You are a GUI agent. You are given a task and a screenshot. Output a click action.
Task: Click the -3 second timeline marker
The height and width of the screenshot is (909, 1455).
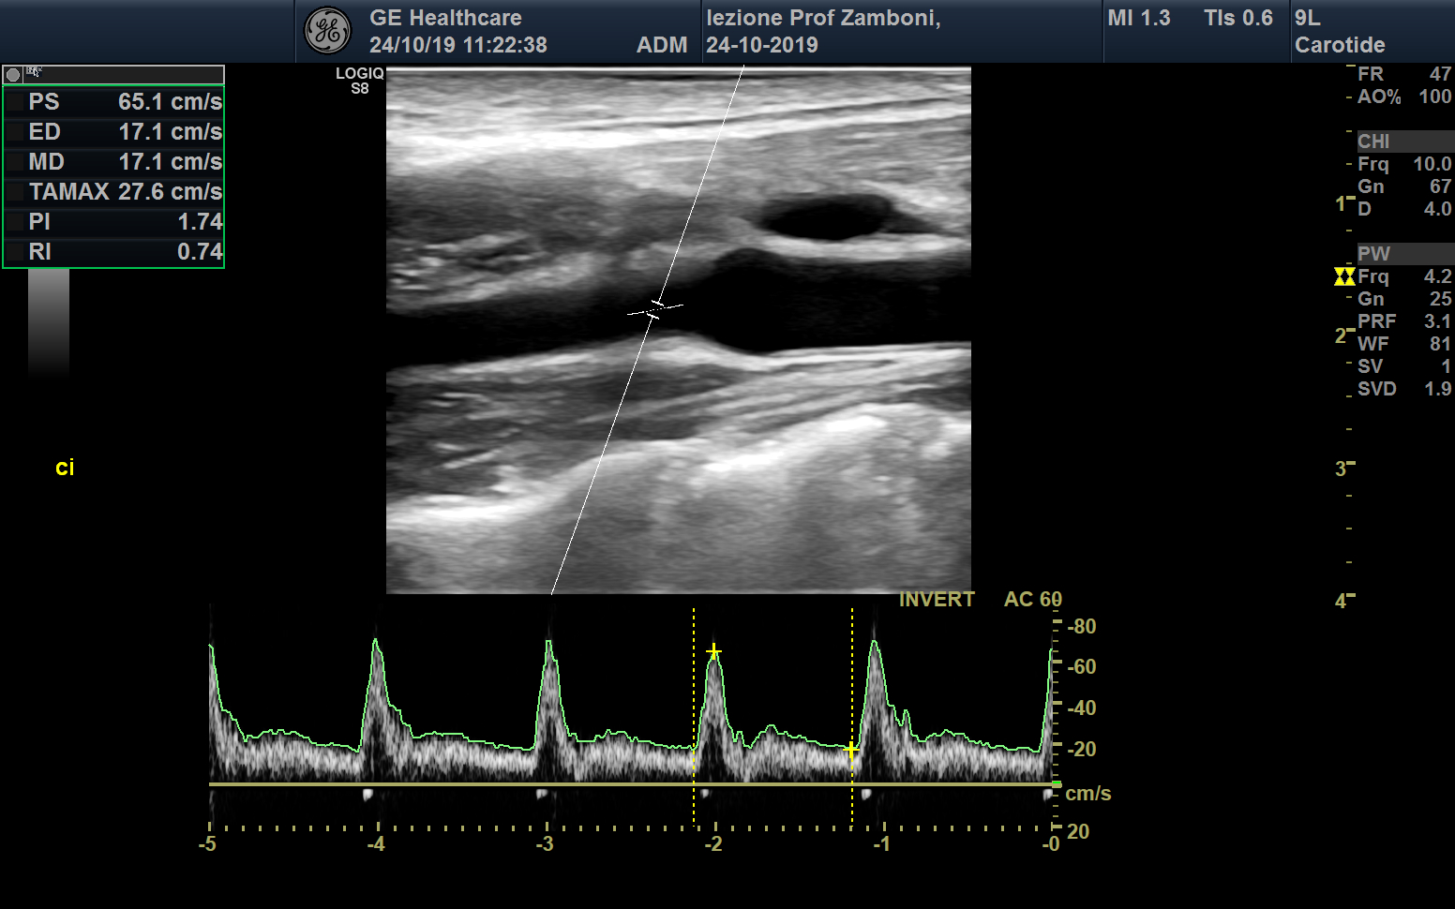point(545,843)
